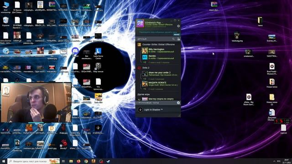292x164 pixels.
Task: Select the d3dva Big Room music file
Action: point(249,99)
